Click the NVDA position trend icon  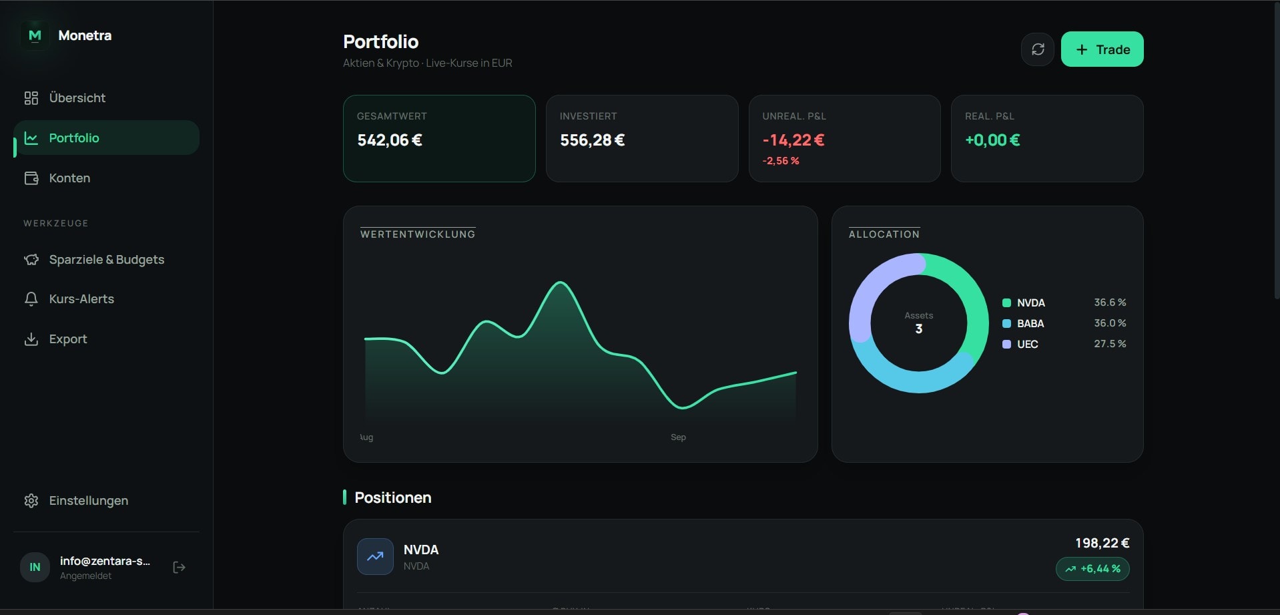point(375,556)
